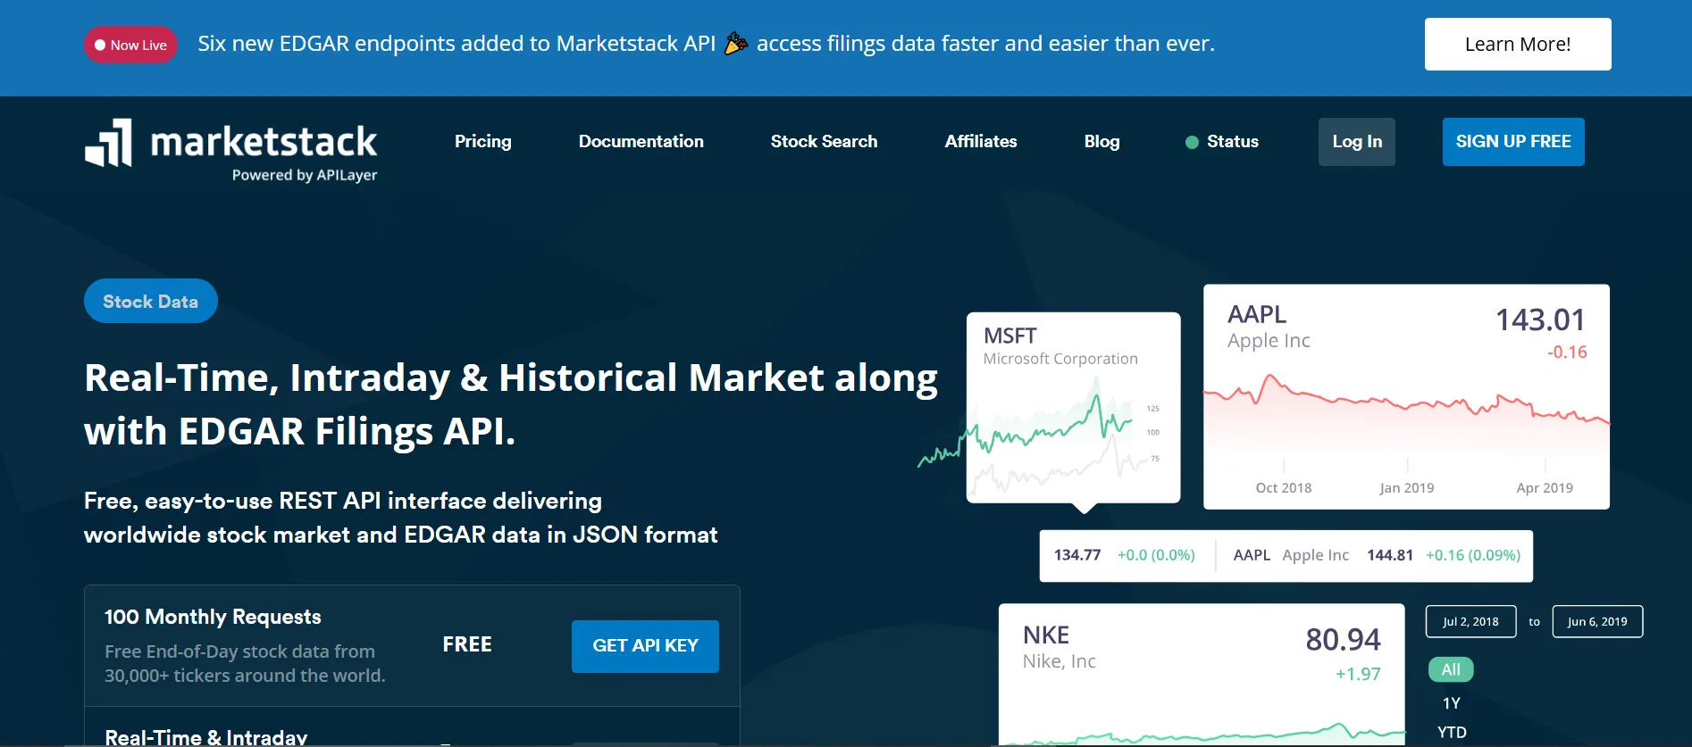
Task: Select the NKE Nike, Inc card
Action: click(1202, 675)
